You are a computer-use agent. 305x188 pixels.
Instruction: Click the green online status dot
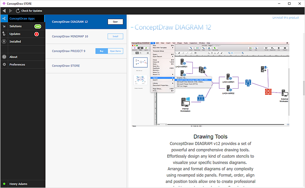[x=4, y=184]
